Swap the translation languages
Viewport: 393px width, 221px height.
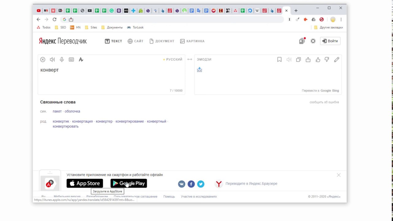pyautogui.click(x=190, y=59)
